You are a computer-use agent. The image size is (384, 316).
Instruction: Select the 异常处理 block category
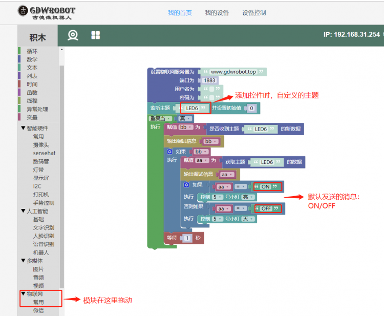(37, 109)
